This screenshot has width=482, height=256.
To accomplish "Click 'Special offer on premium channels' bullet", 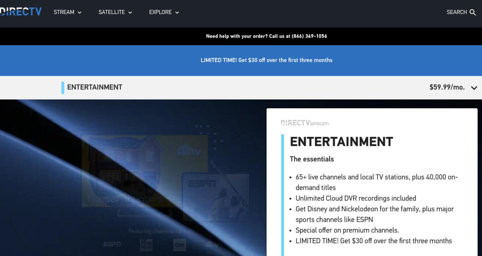I will [347, 230].
